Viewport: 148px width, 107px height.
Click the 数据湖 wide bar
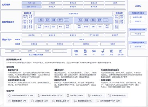pyautogui.click(x=73, y=40)
